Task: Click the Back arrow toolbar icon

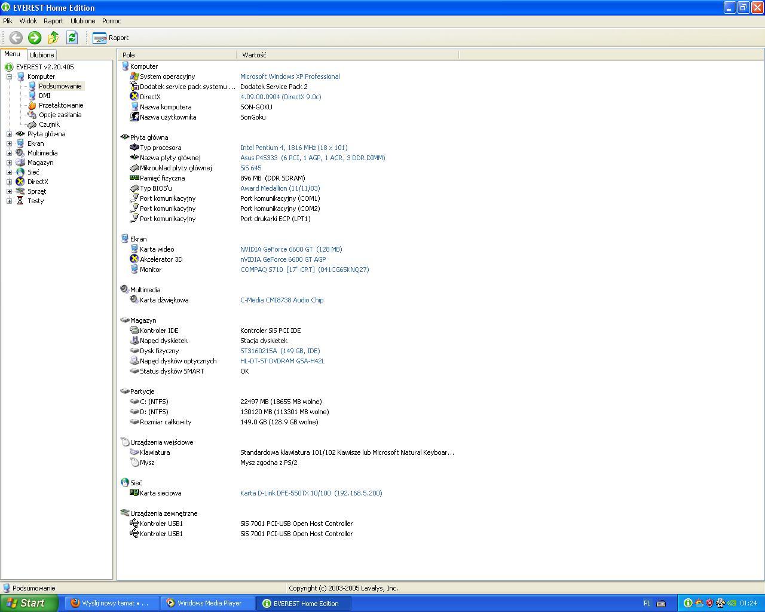Action: (16, 38)
